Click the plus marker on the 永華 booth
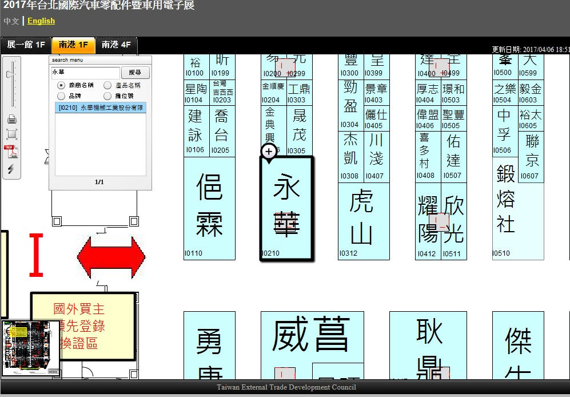The height and width of the screenshot is (397, 570). (269, 152)
